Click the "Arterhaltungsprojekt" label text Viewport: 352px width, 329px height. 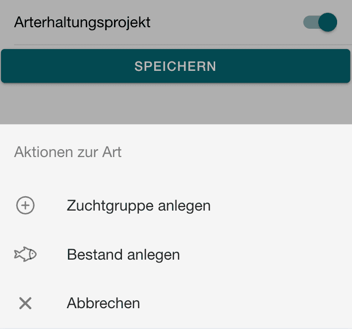(82, 22)
